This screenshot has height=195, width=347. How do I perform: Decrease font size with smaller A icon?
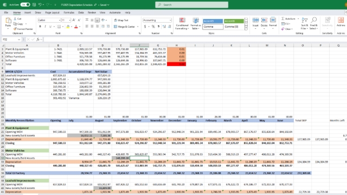79,20
